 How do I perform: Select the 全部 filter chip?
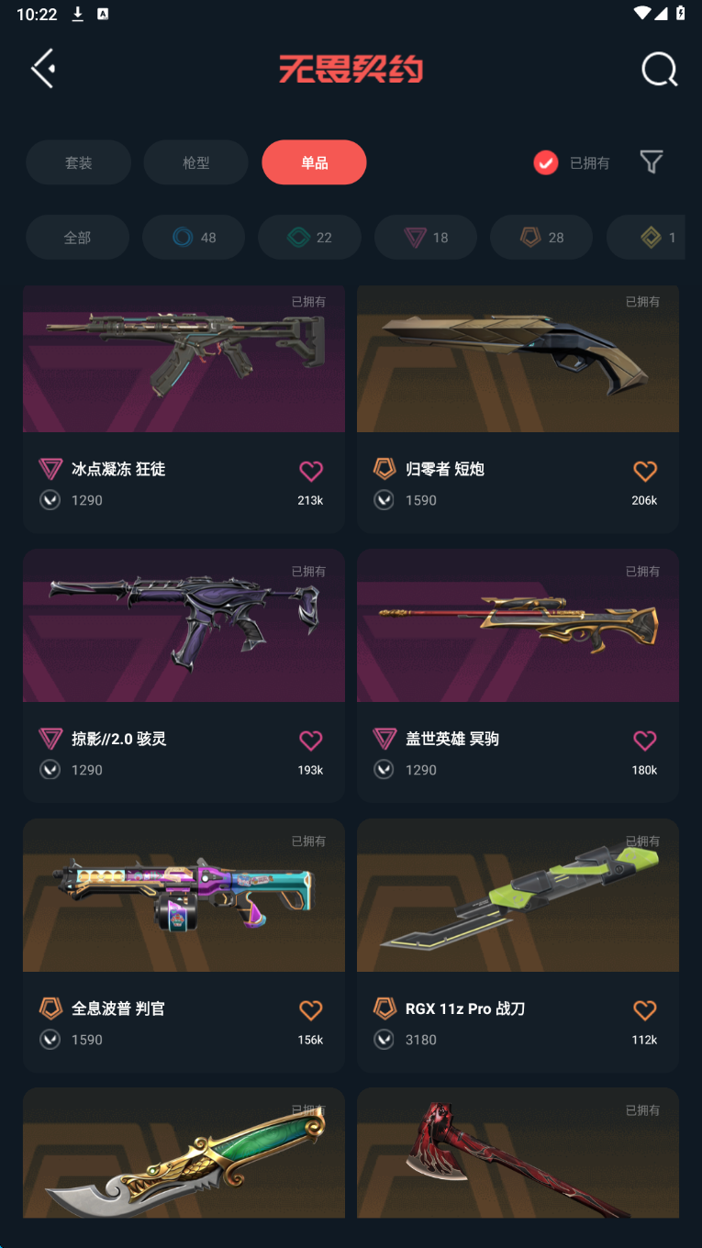click(x=77, y=238)
